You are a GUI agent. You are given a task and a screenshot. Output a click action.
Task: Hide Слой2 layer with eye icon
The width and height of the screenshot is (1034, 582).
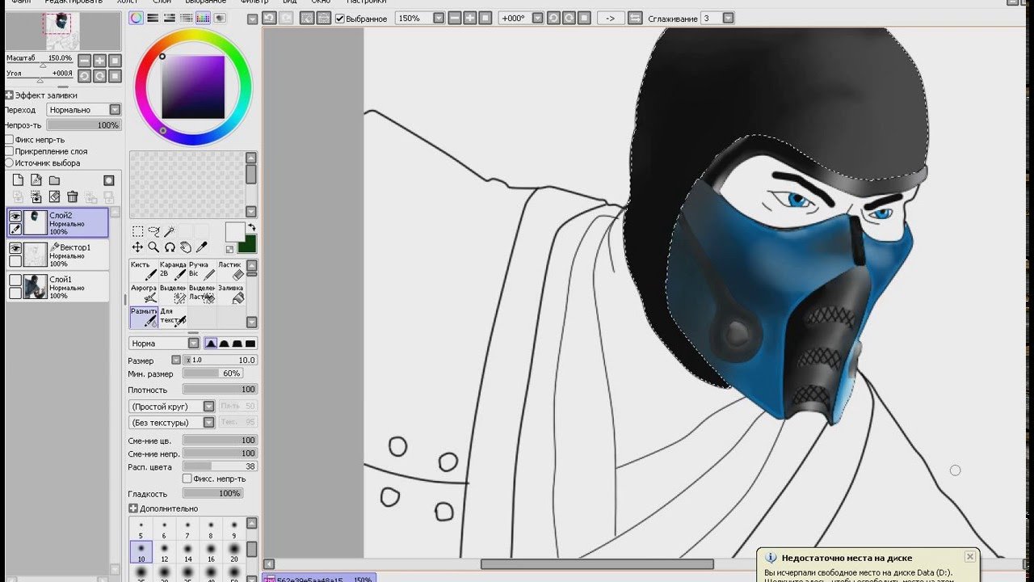[x=15, y=216]
